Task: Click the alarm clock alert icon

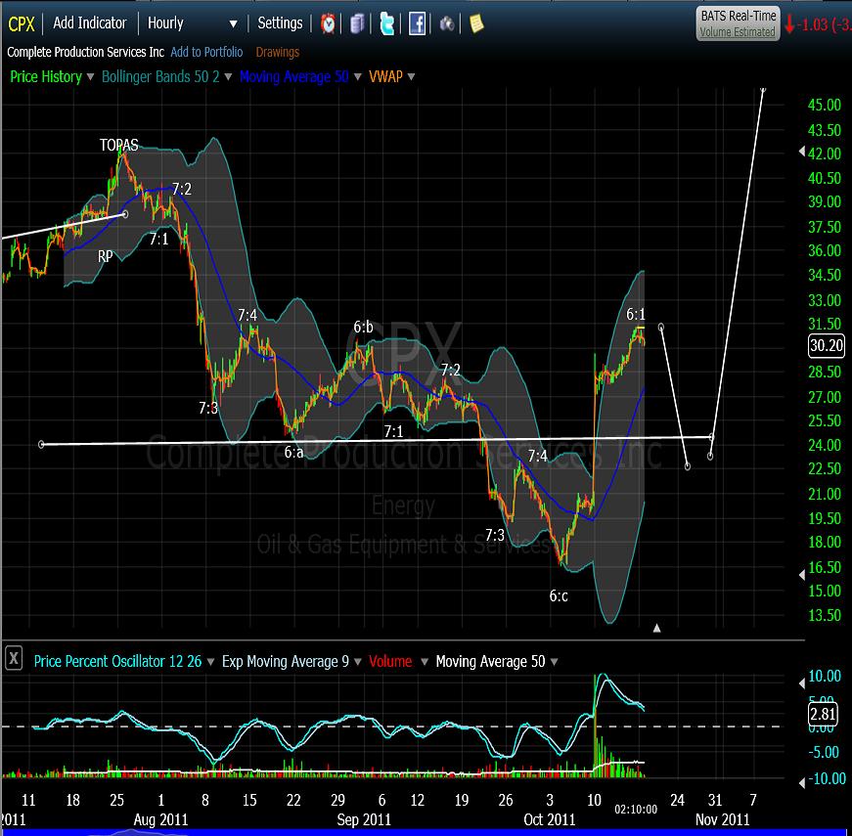Action: (x=328, y=23)
